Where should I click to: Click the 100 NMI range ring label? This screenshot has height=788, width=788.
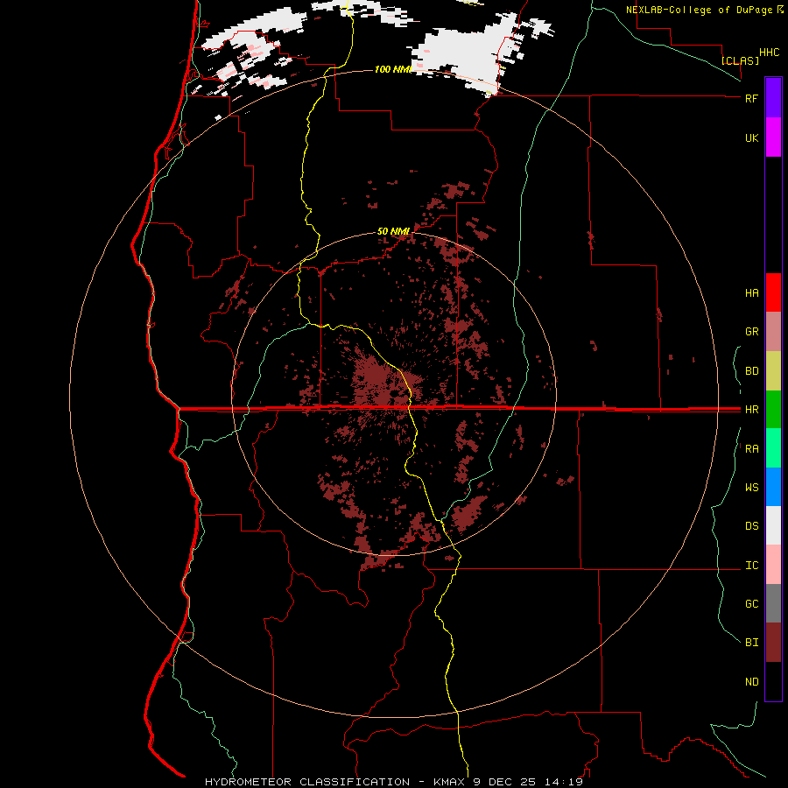pyautogui.click(x=393, y=69)
